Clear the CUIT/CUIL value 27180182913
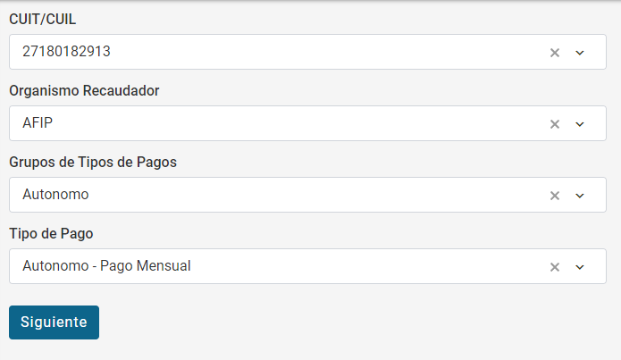The height and width of the screenshot is (360, 621). 554,53
